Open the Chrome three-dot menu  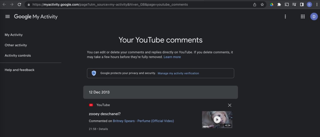[316, 5]
